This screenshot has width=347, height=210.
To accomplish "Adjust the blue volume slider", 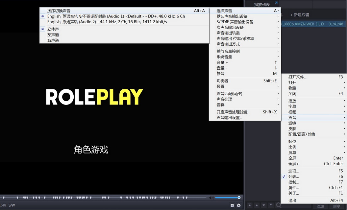I will tap(227, 198).
